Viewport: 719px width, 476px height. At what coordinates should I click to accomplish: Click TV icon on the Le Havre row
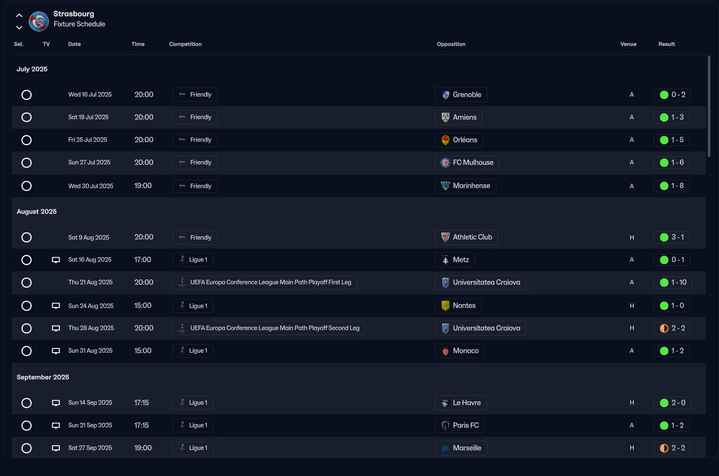point(56,403)
